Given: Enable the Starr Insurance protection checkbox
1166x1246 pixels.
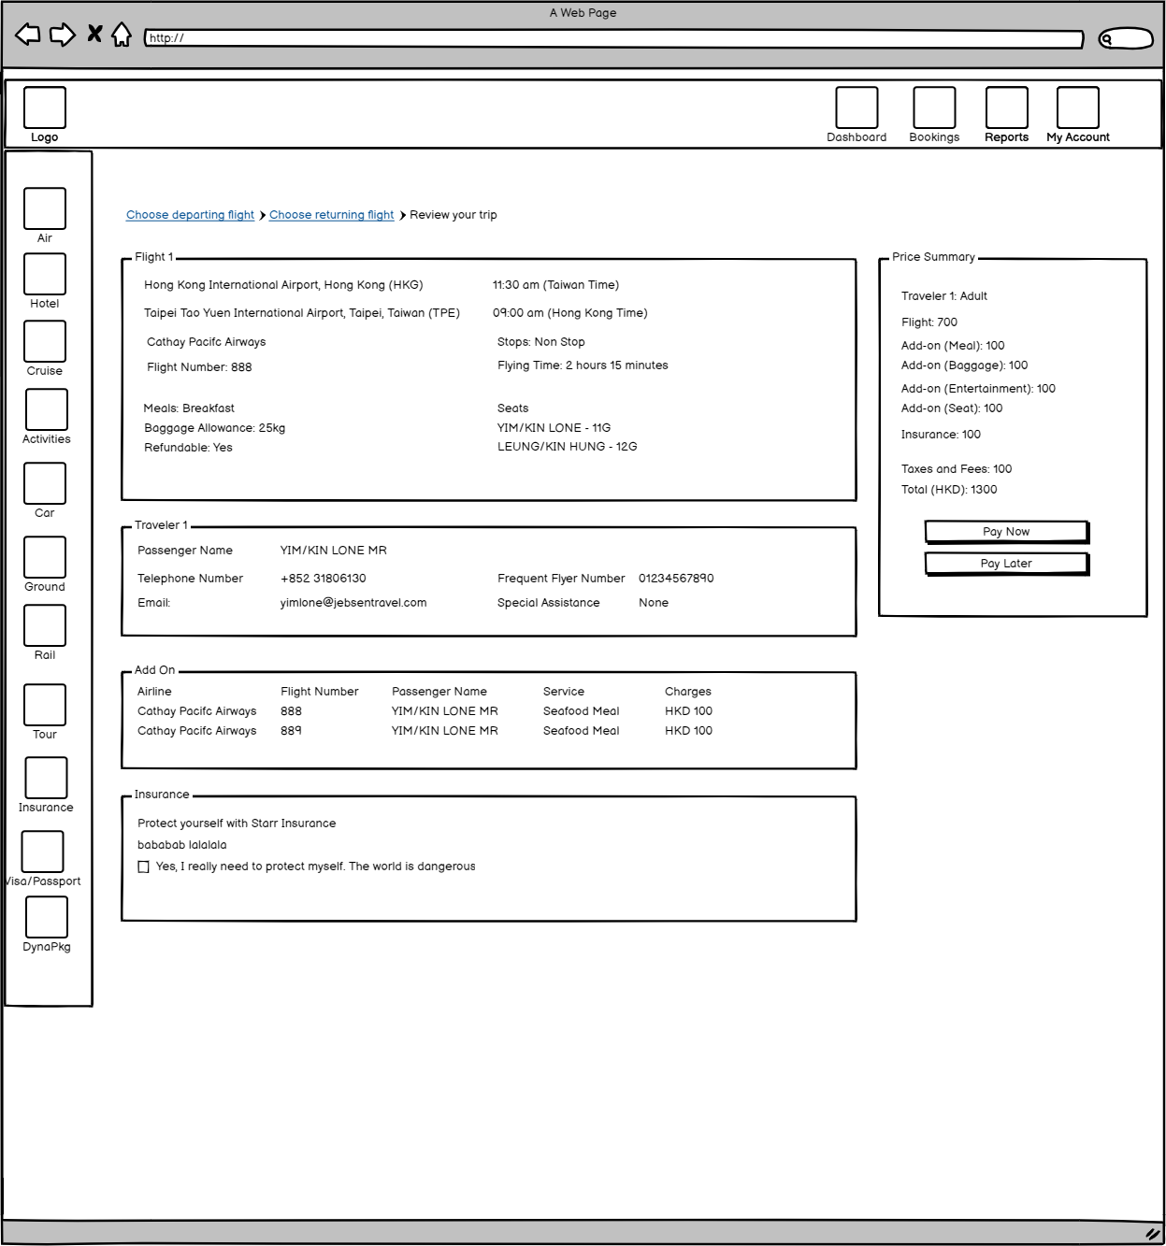Looking at the screenshot, I should point(144,867).
